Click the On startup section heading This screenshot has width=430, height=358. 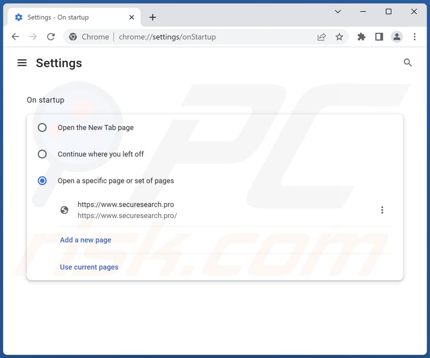click(45, 100)
